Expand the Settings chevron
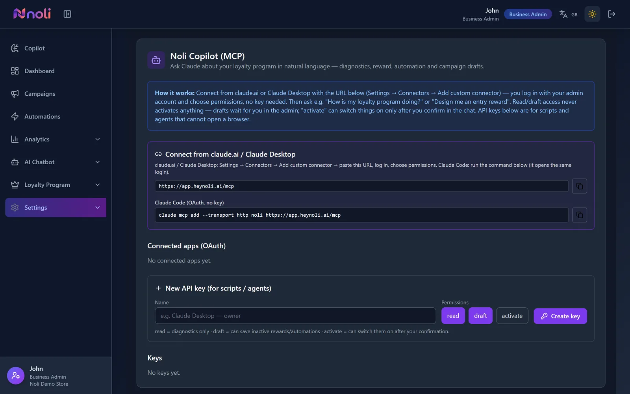Screen dimensions: 630x394 [98, 208]
